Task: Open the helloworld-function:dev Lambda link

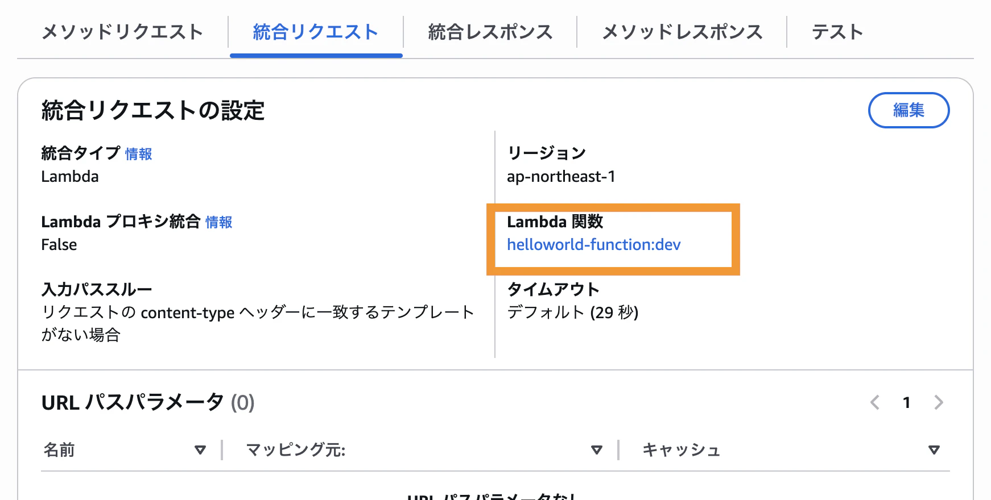Action: (593, 245)
